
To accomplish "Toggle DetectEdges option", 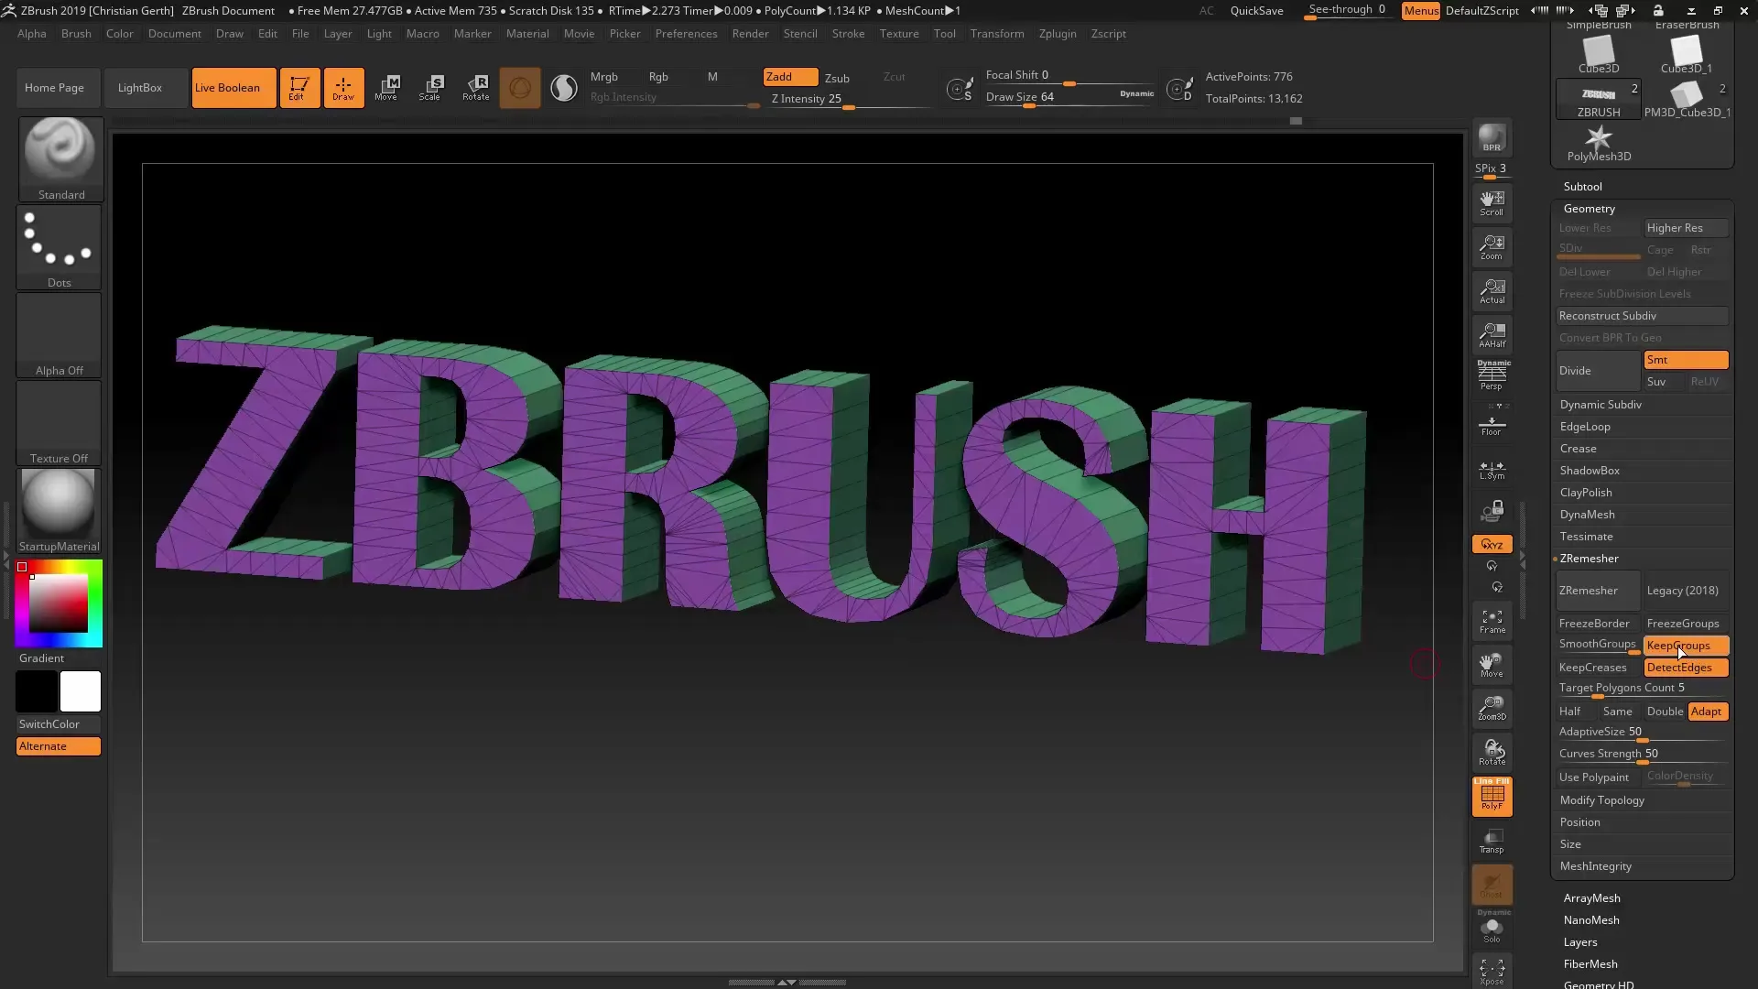I will pyautogui.click(x=1686, y=668).
